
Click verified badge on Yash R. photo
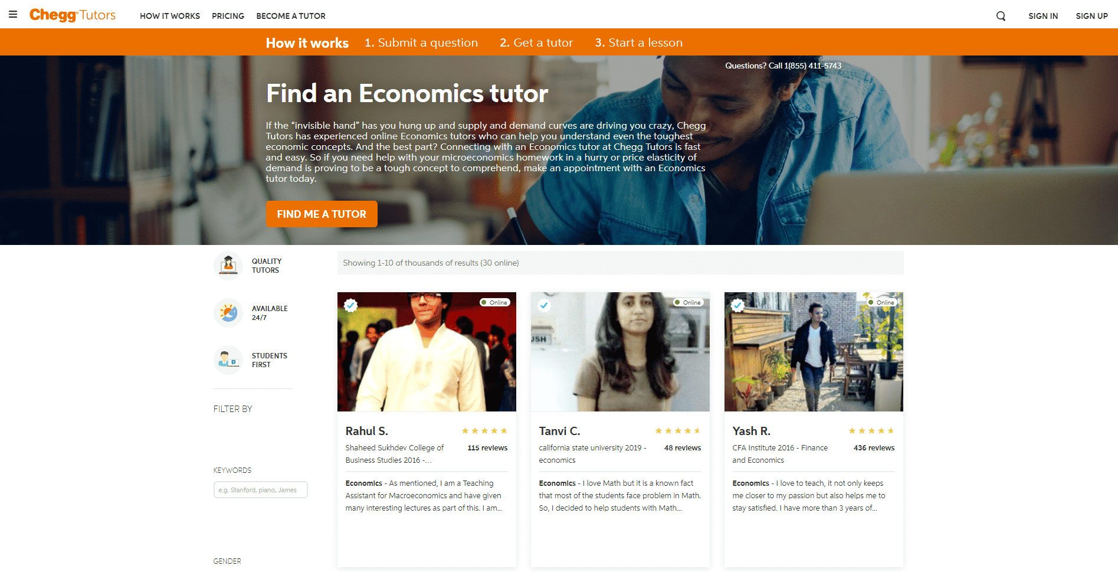point(738,305)
